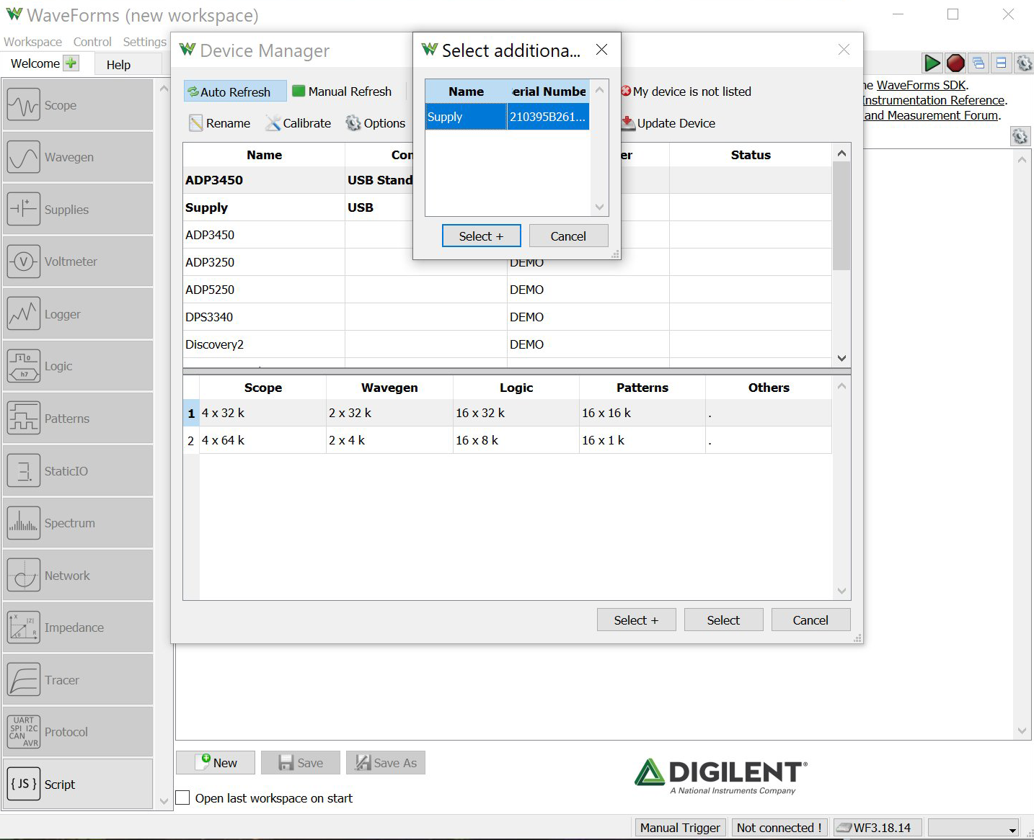Click Select + in the Select additional dialog
The width and height of the screenshot is (1034, 840).
point(482,236)
